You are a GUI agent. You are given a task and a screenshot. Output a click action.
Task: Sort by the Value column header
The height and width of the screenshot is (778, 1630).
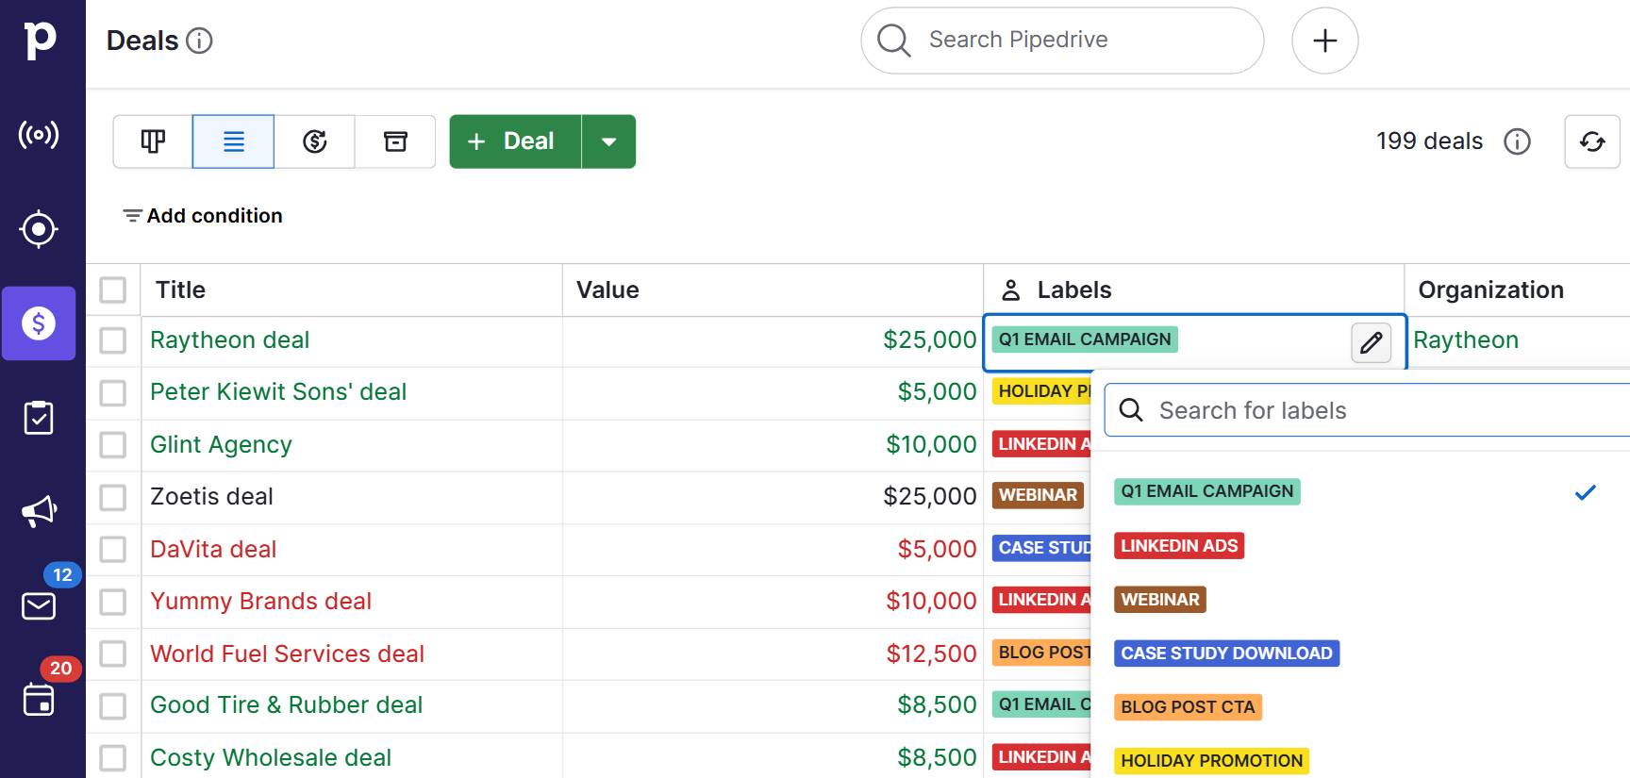(x=607, y=290)
